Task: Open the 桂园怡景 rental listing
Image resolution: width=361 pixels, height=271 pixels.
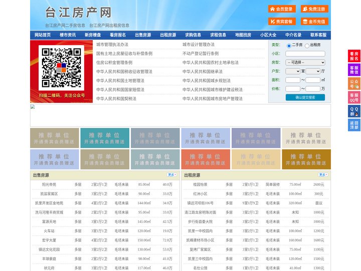Action: [200, 184]
